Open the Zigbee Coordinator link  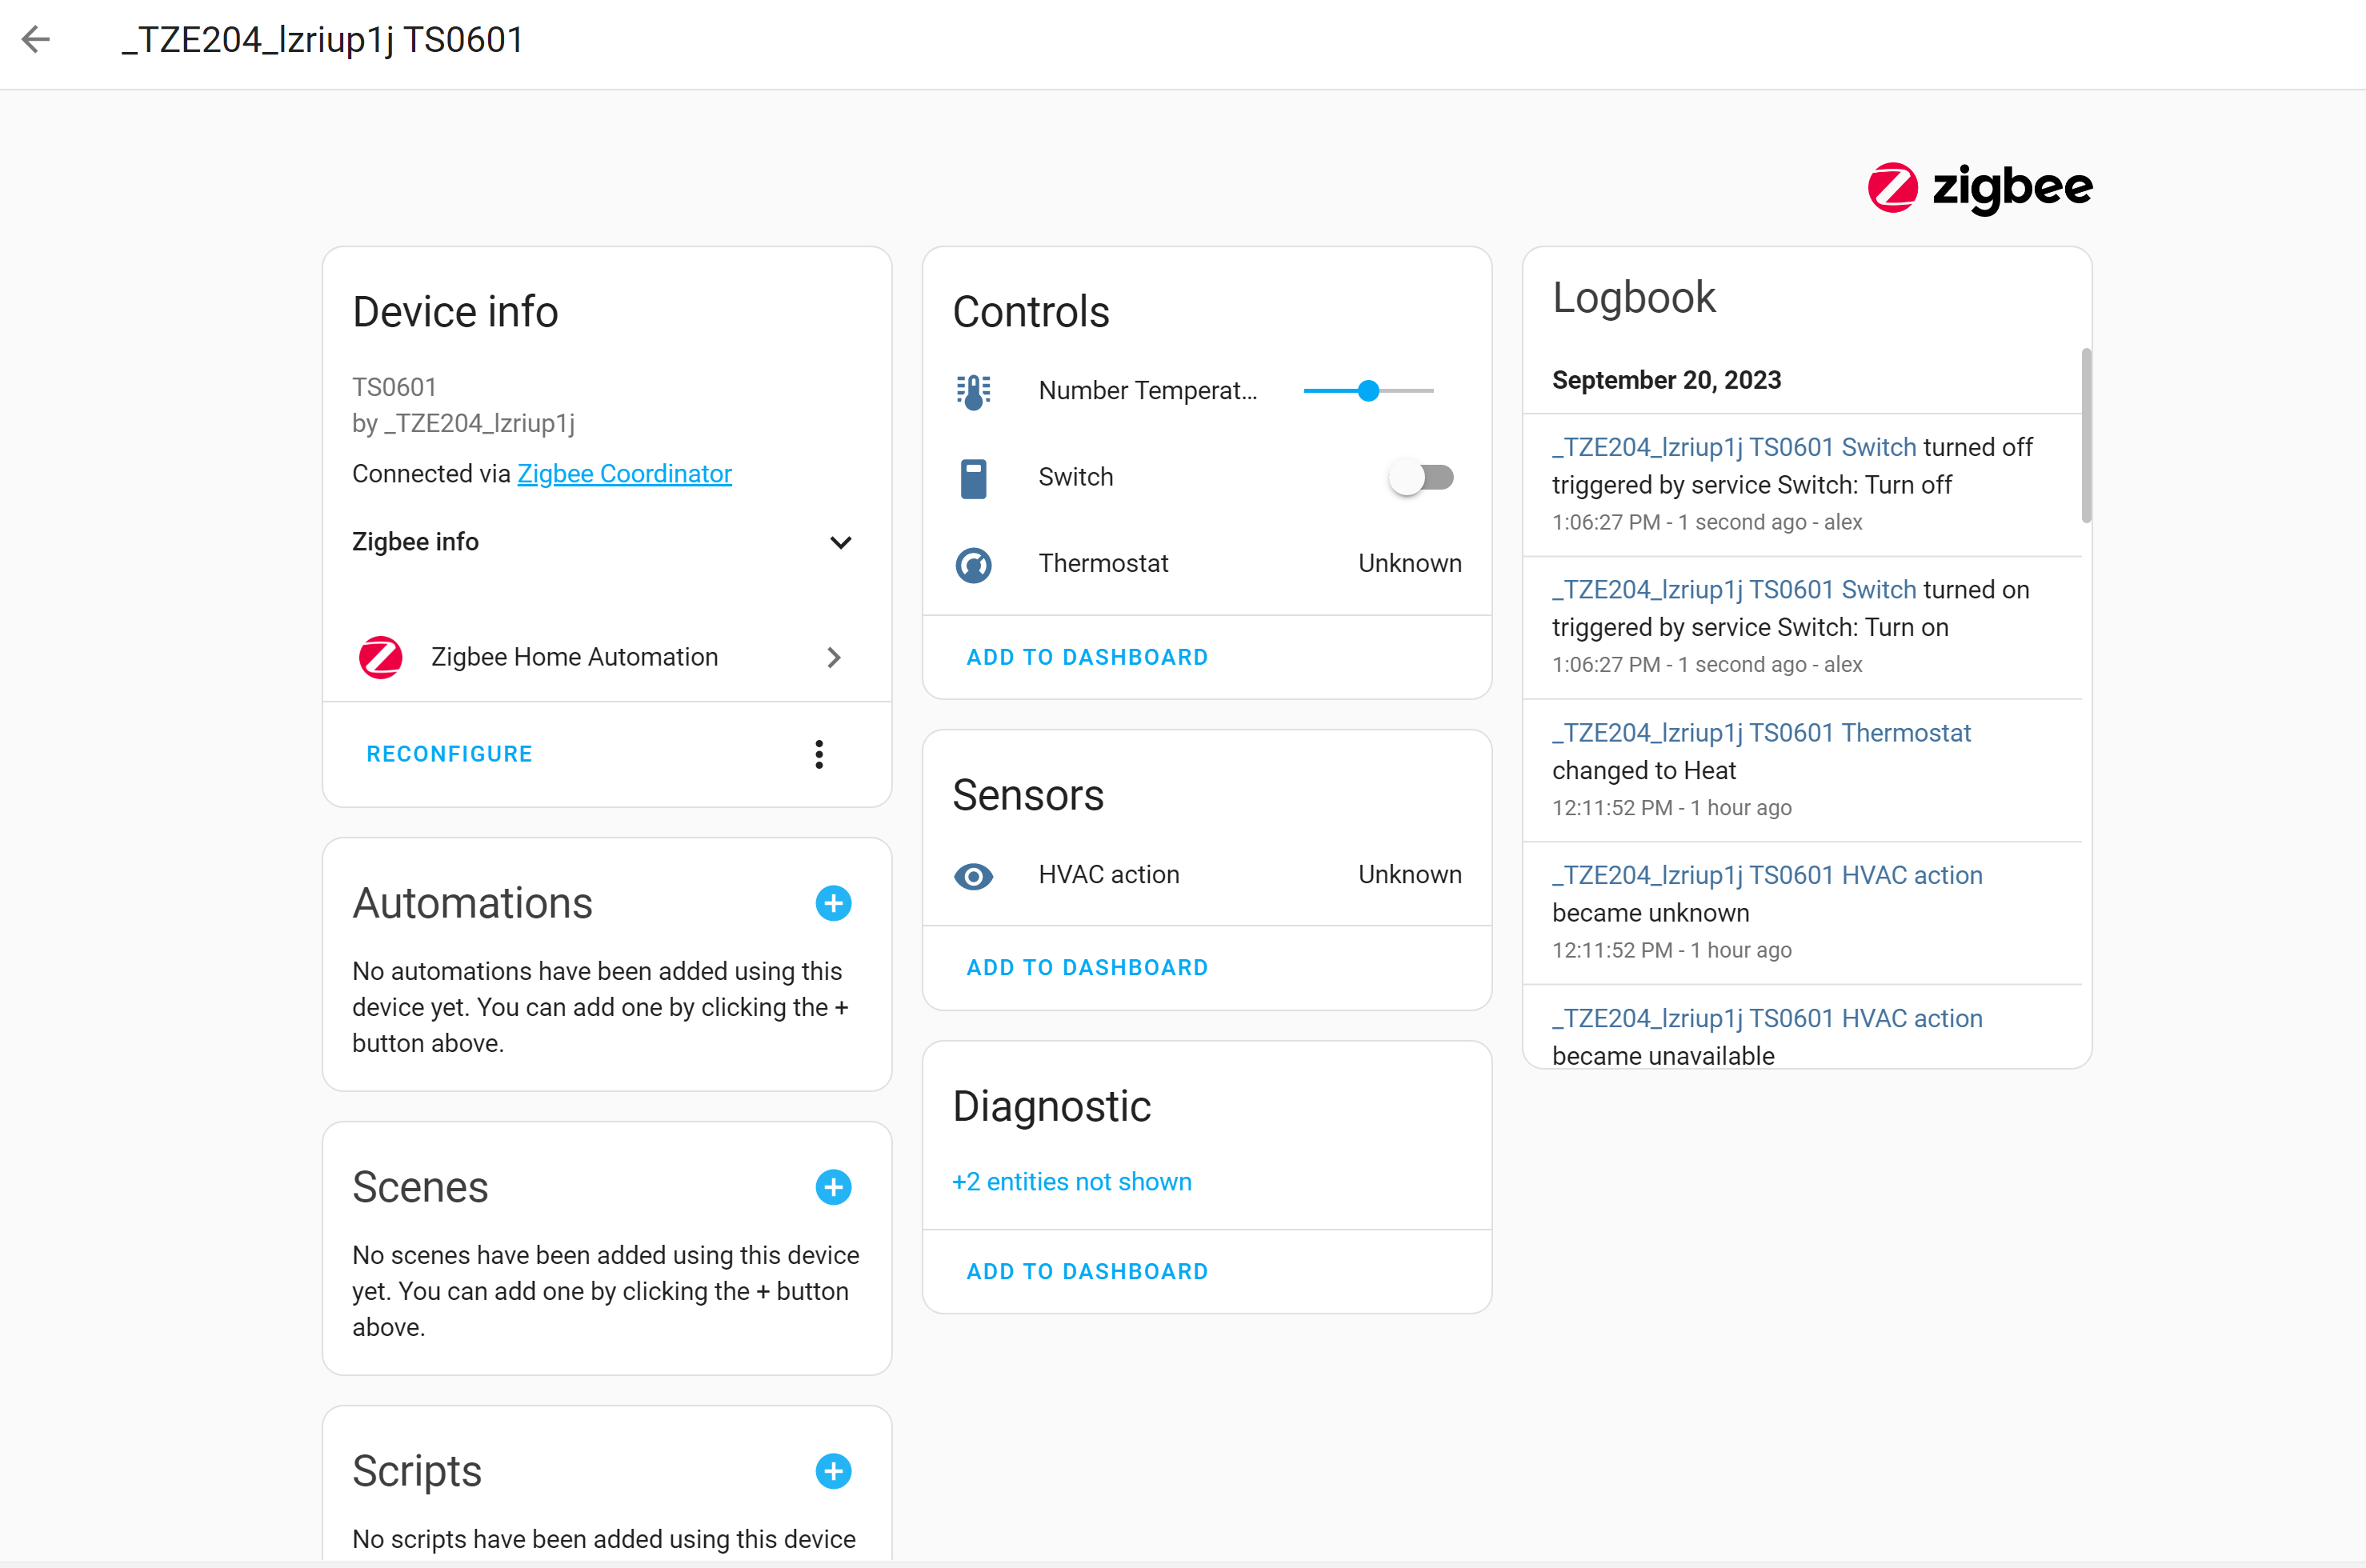(x=624, y=473)
